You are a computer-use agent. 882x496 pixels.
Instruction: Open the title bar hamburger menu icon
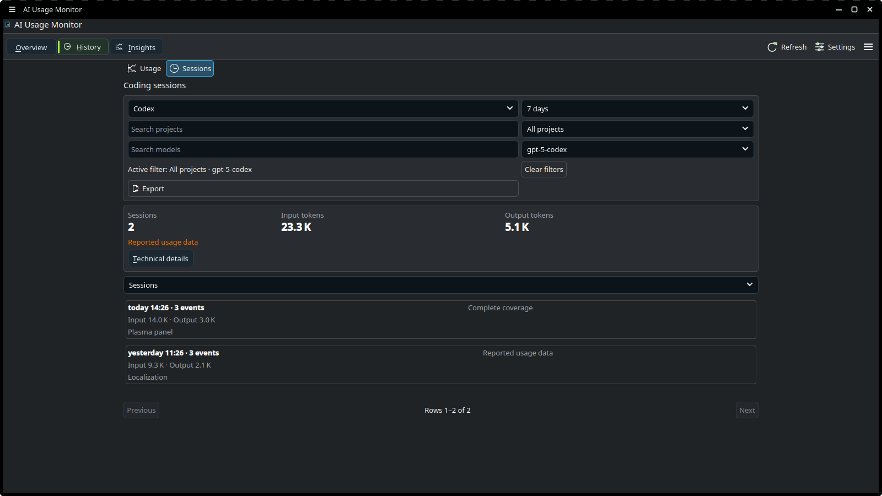[x=12, y=9]
